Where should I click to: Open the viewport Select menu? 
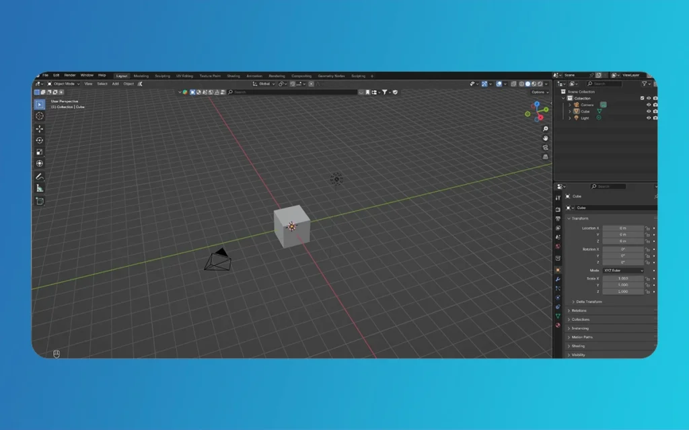(x=102, y=84)
